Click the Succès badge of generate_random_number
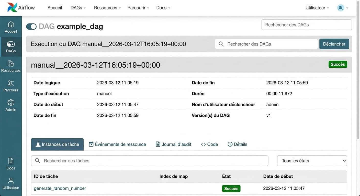 click(231, 189)
